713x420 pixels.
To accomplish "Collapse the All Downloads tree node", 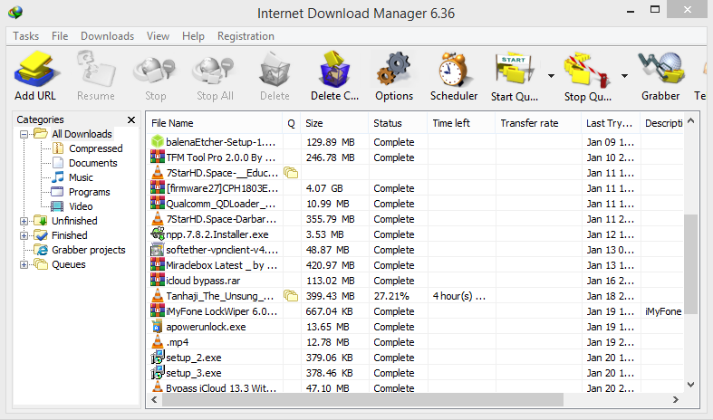I will click(24, 134).
